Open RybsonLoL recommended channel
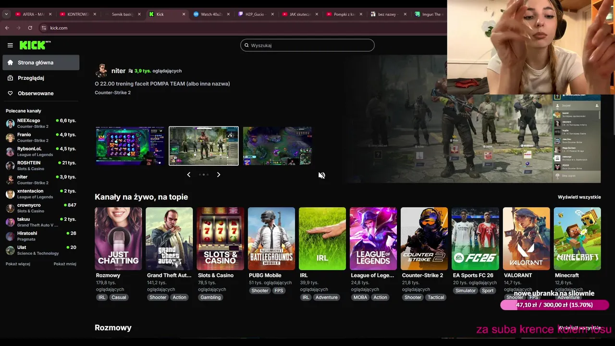 (41, 151)
